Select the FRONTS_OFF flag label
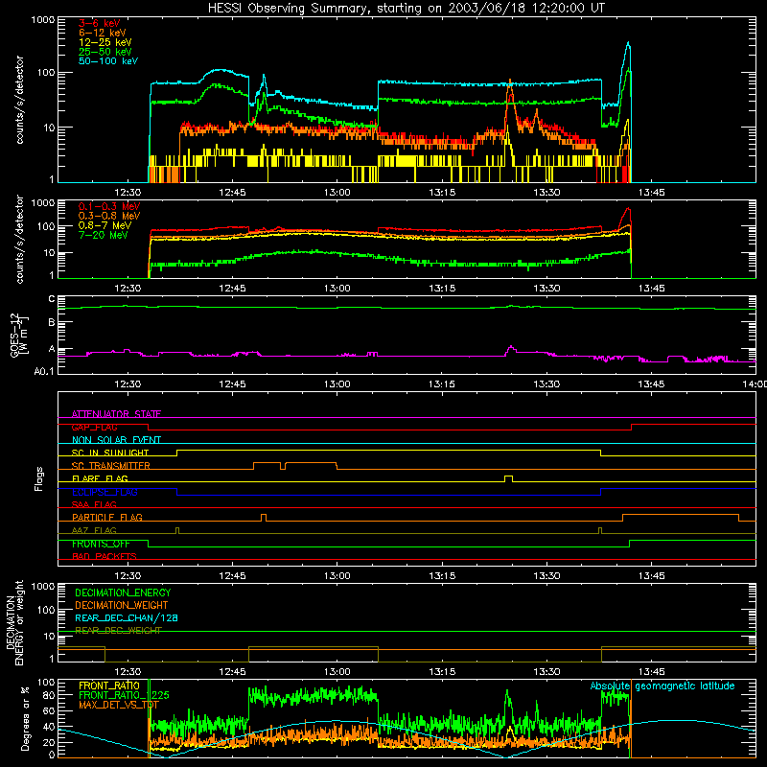This screenshot has width=767, height=767. click(x=101, y=544)
